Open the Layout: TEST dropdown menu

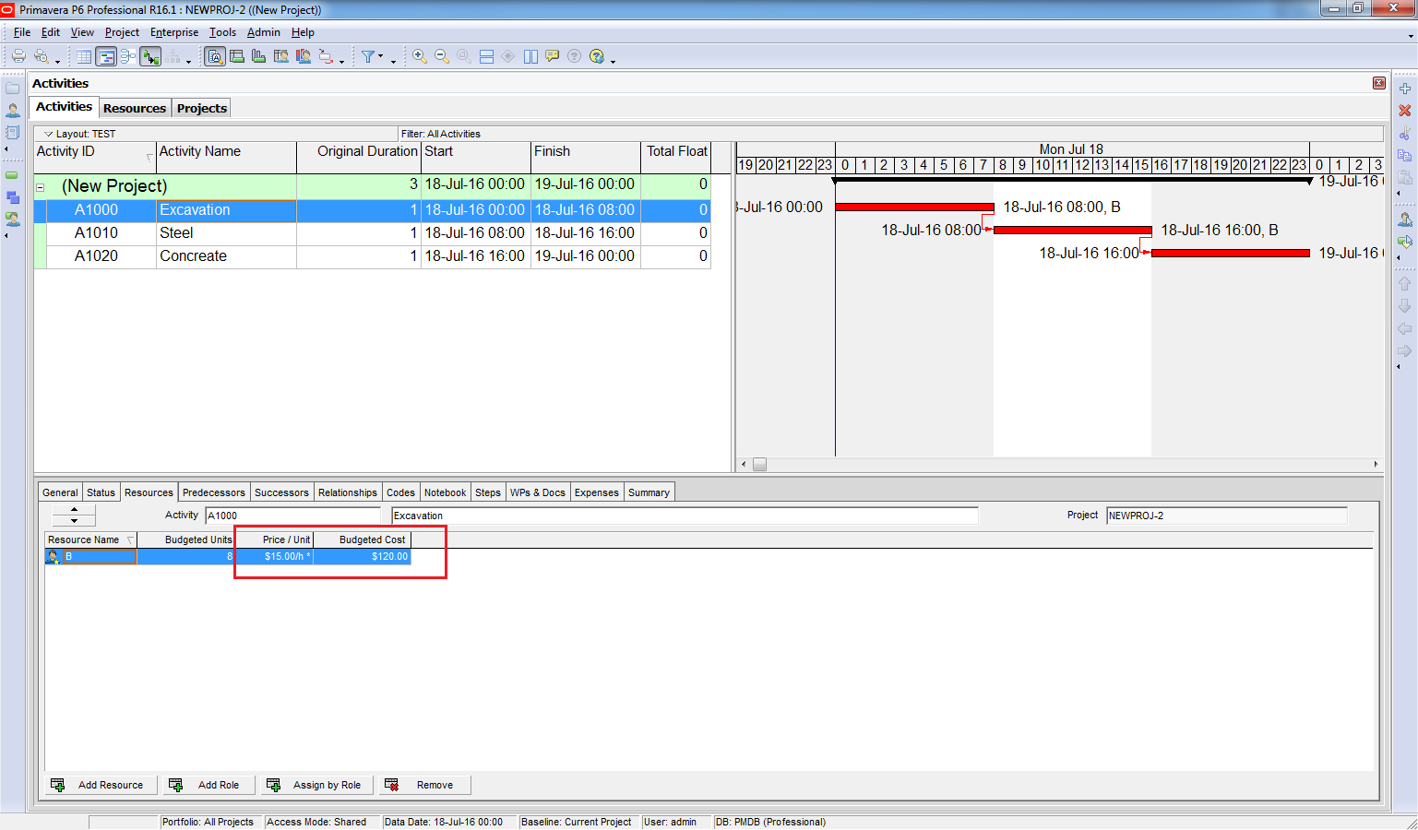[49, 134]
